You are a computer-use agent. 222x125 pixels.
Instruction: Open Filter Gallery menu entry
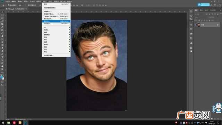(x=56, y=11)
